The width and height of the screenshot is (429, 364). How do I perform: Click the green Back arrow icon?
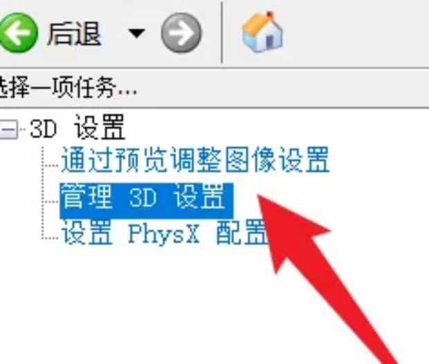pyautogui.click(x=18, y=33)
